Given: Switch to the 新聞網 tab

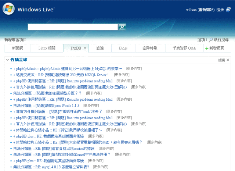Looking at the screenshot, I should (x=18, y=48).
